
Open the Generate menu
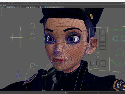click(x=50, y=3)
